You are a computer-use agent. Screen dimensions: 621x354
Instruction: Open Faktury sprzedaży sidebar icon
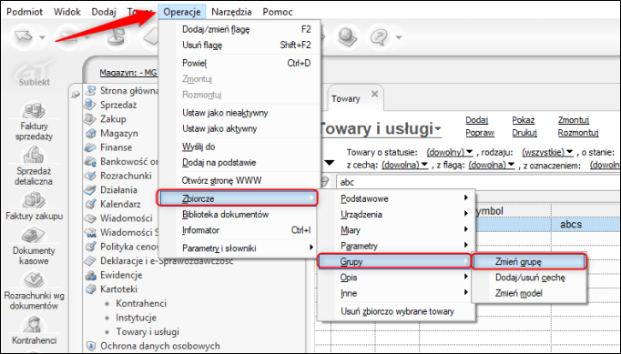34,111
